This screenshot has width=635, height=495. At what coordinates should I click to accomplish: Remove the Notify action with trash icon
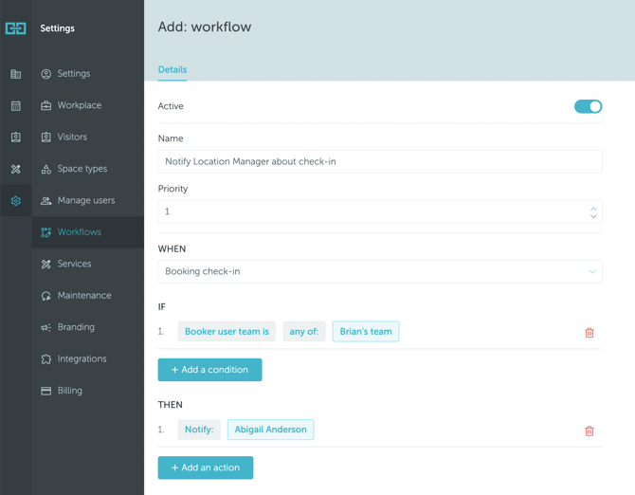click(x=590, y=431)
